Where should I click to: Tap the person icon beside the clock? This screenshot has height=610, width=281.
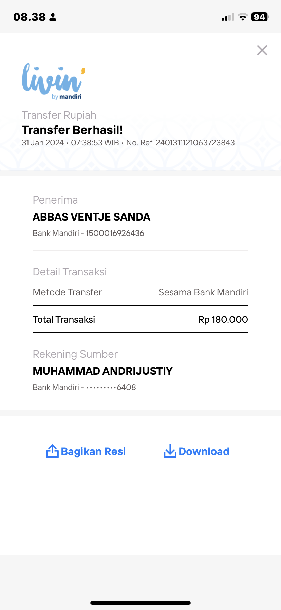click(x=53, y=17)
